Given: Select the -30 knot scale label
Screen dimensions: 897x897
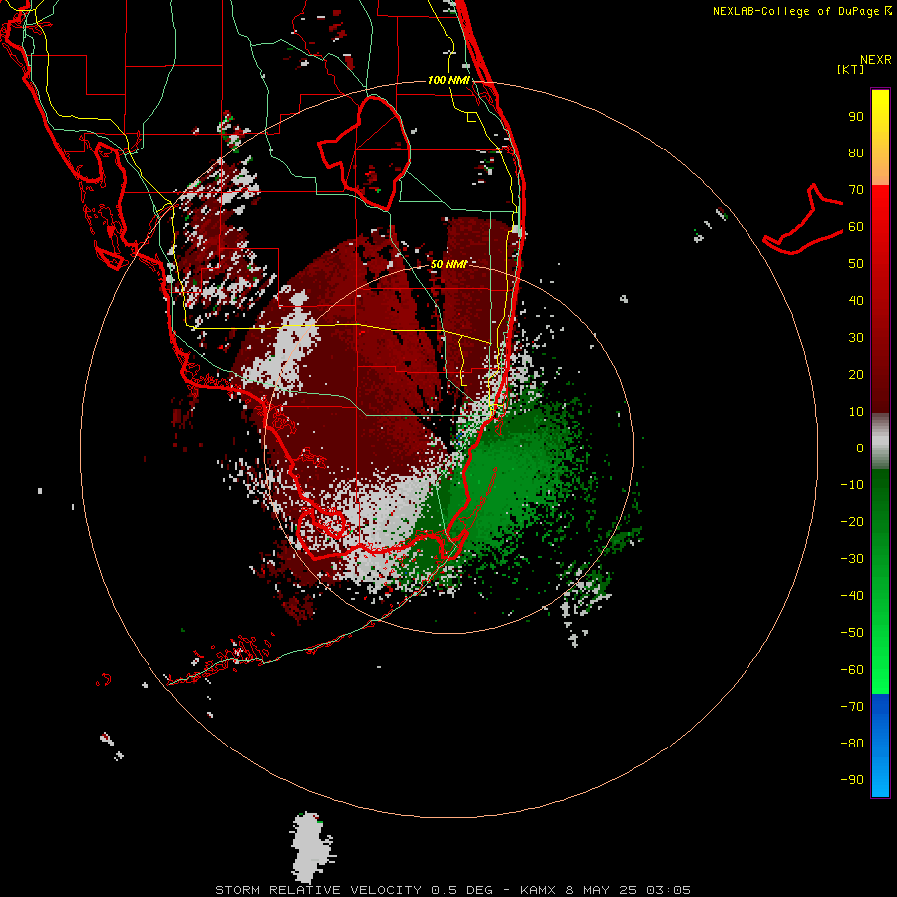Looking at the screenshot, I should tap(852, 559).
